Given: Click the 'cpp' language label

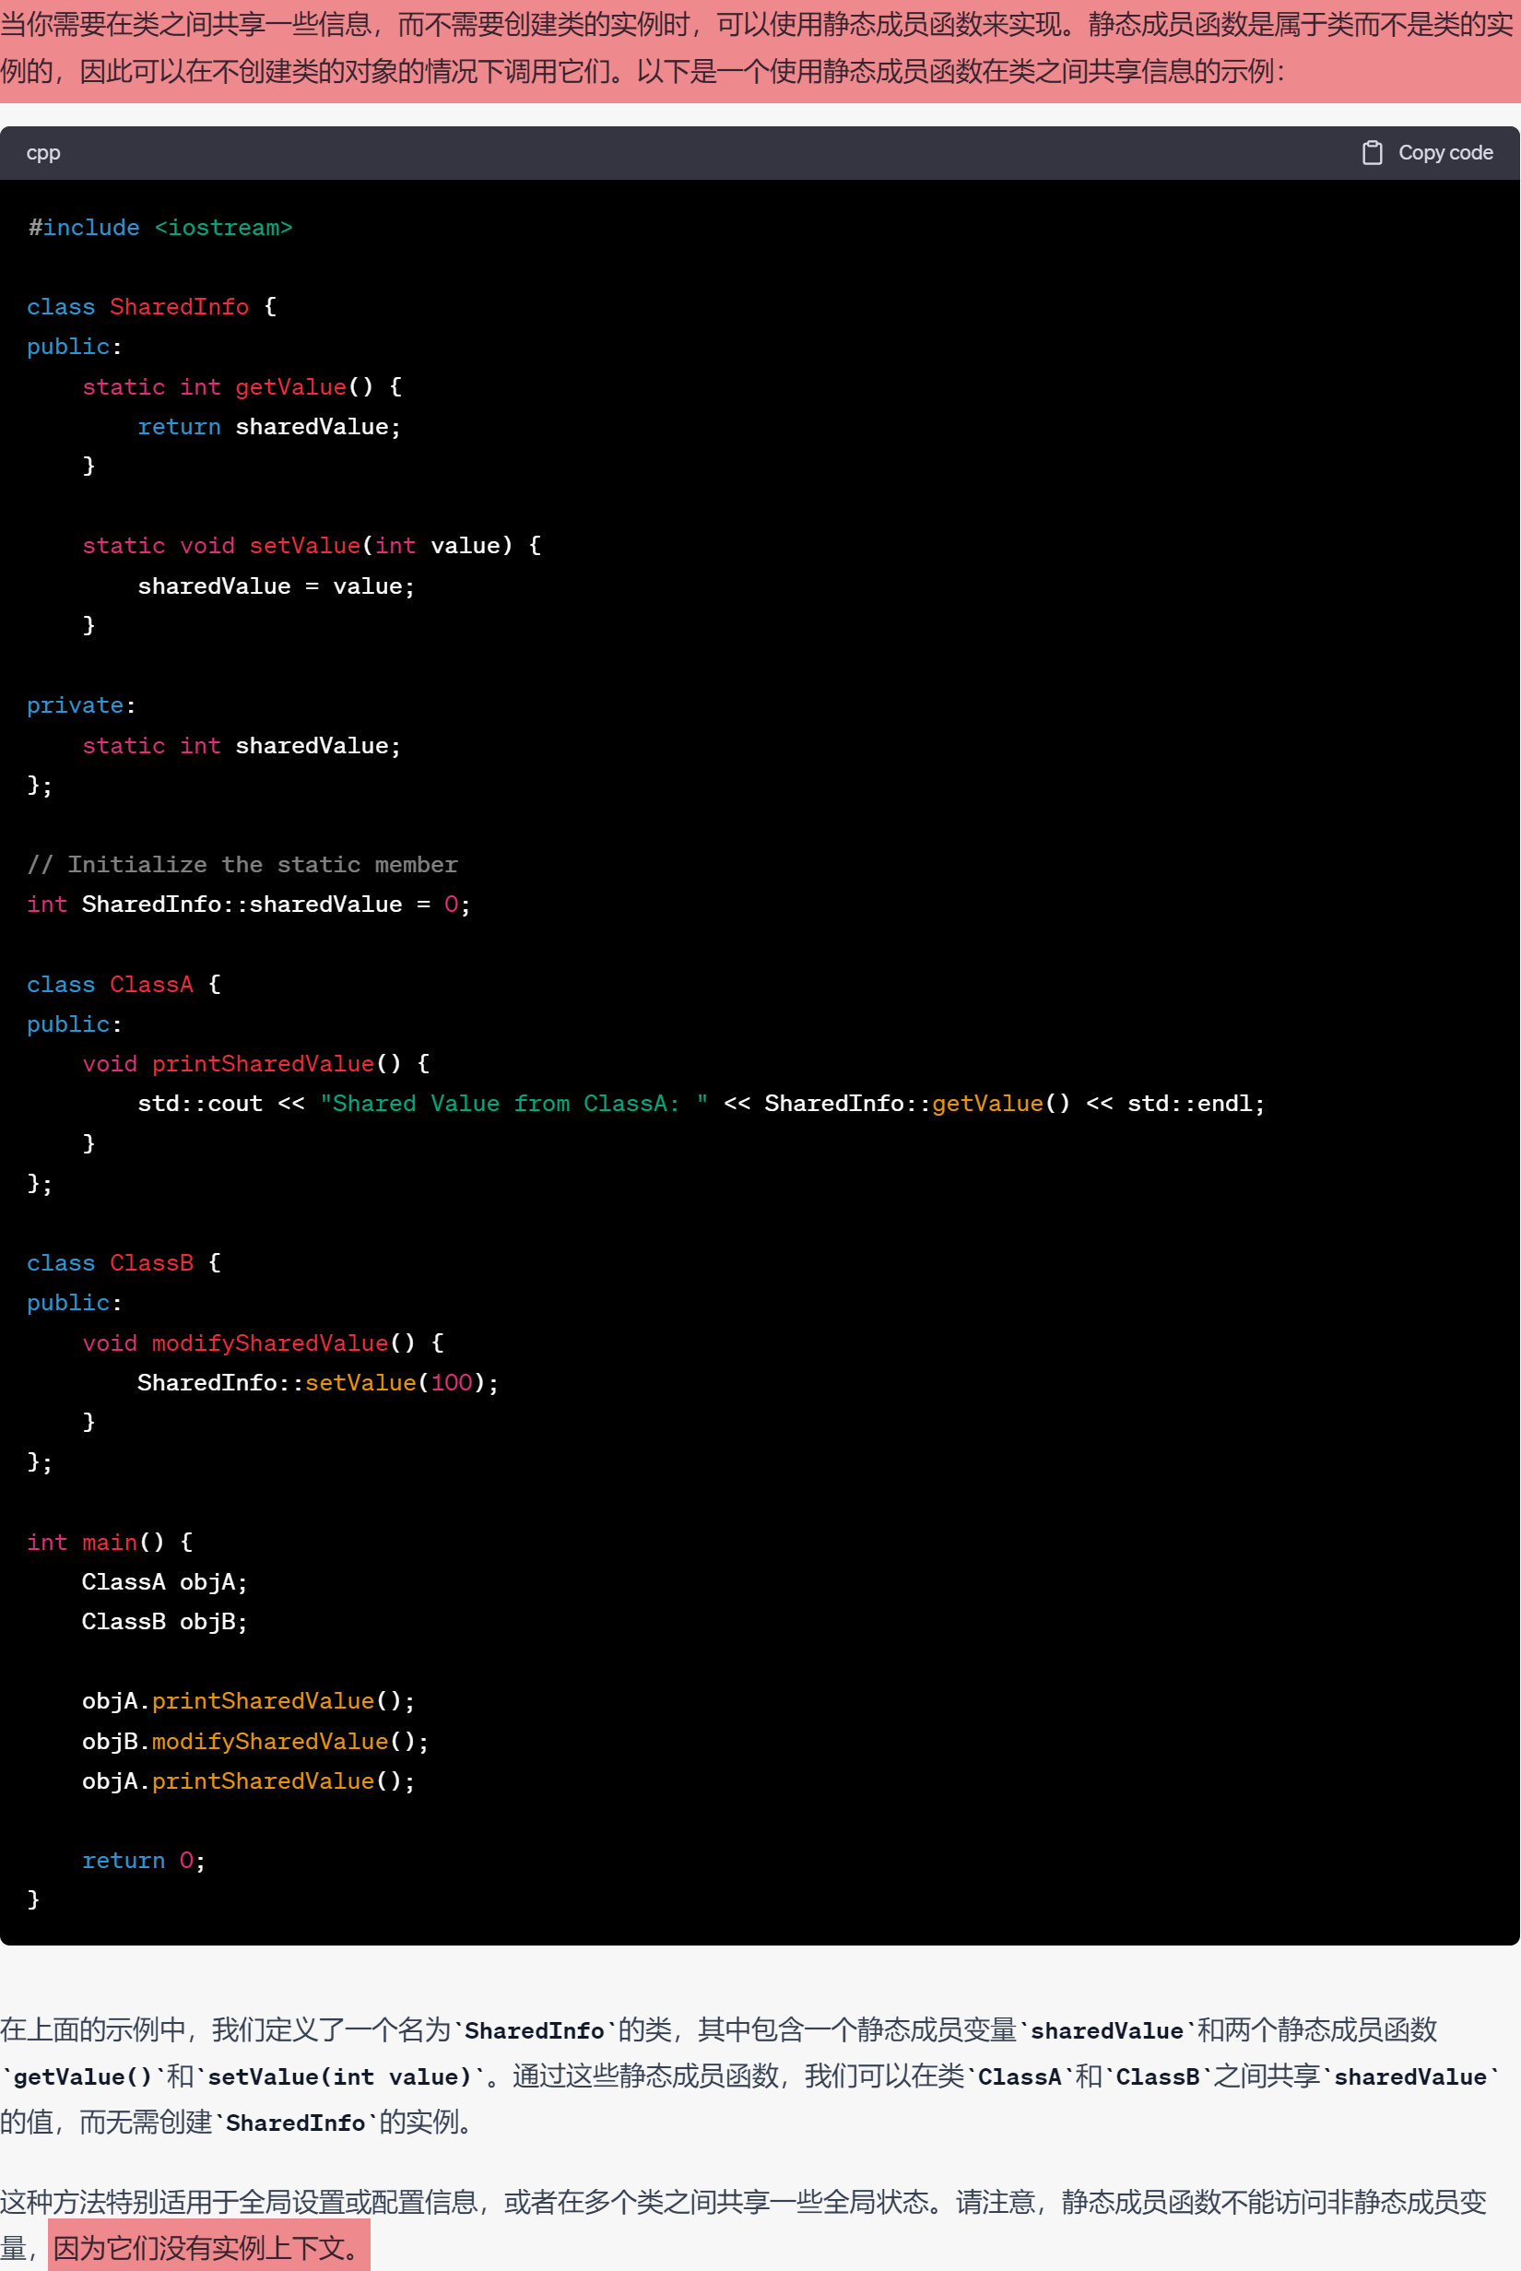Looking at the screenshot, I should pos(42,152).
